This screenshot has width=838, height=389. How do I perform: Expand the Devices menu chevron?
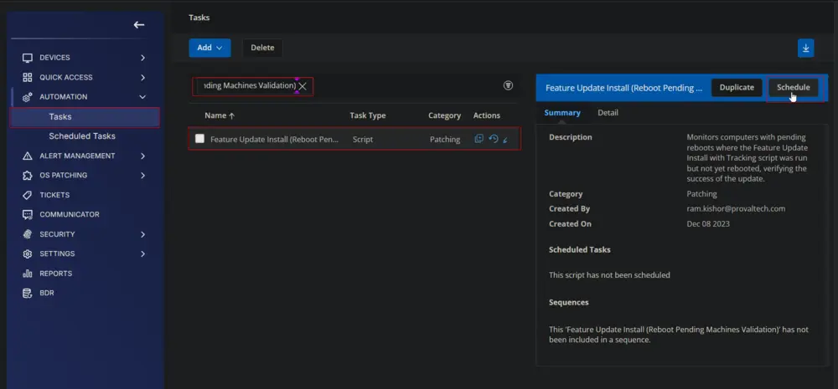142,58
